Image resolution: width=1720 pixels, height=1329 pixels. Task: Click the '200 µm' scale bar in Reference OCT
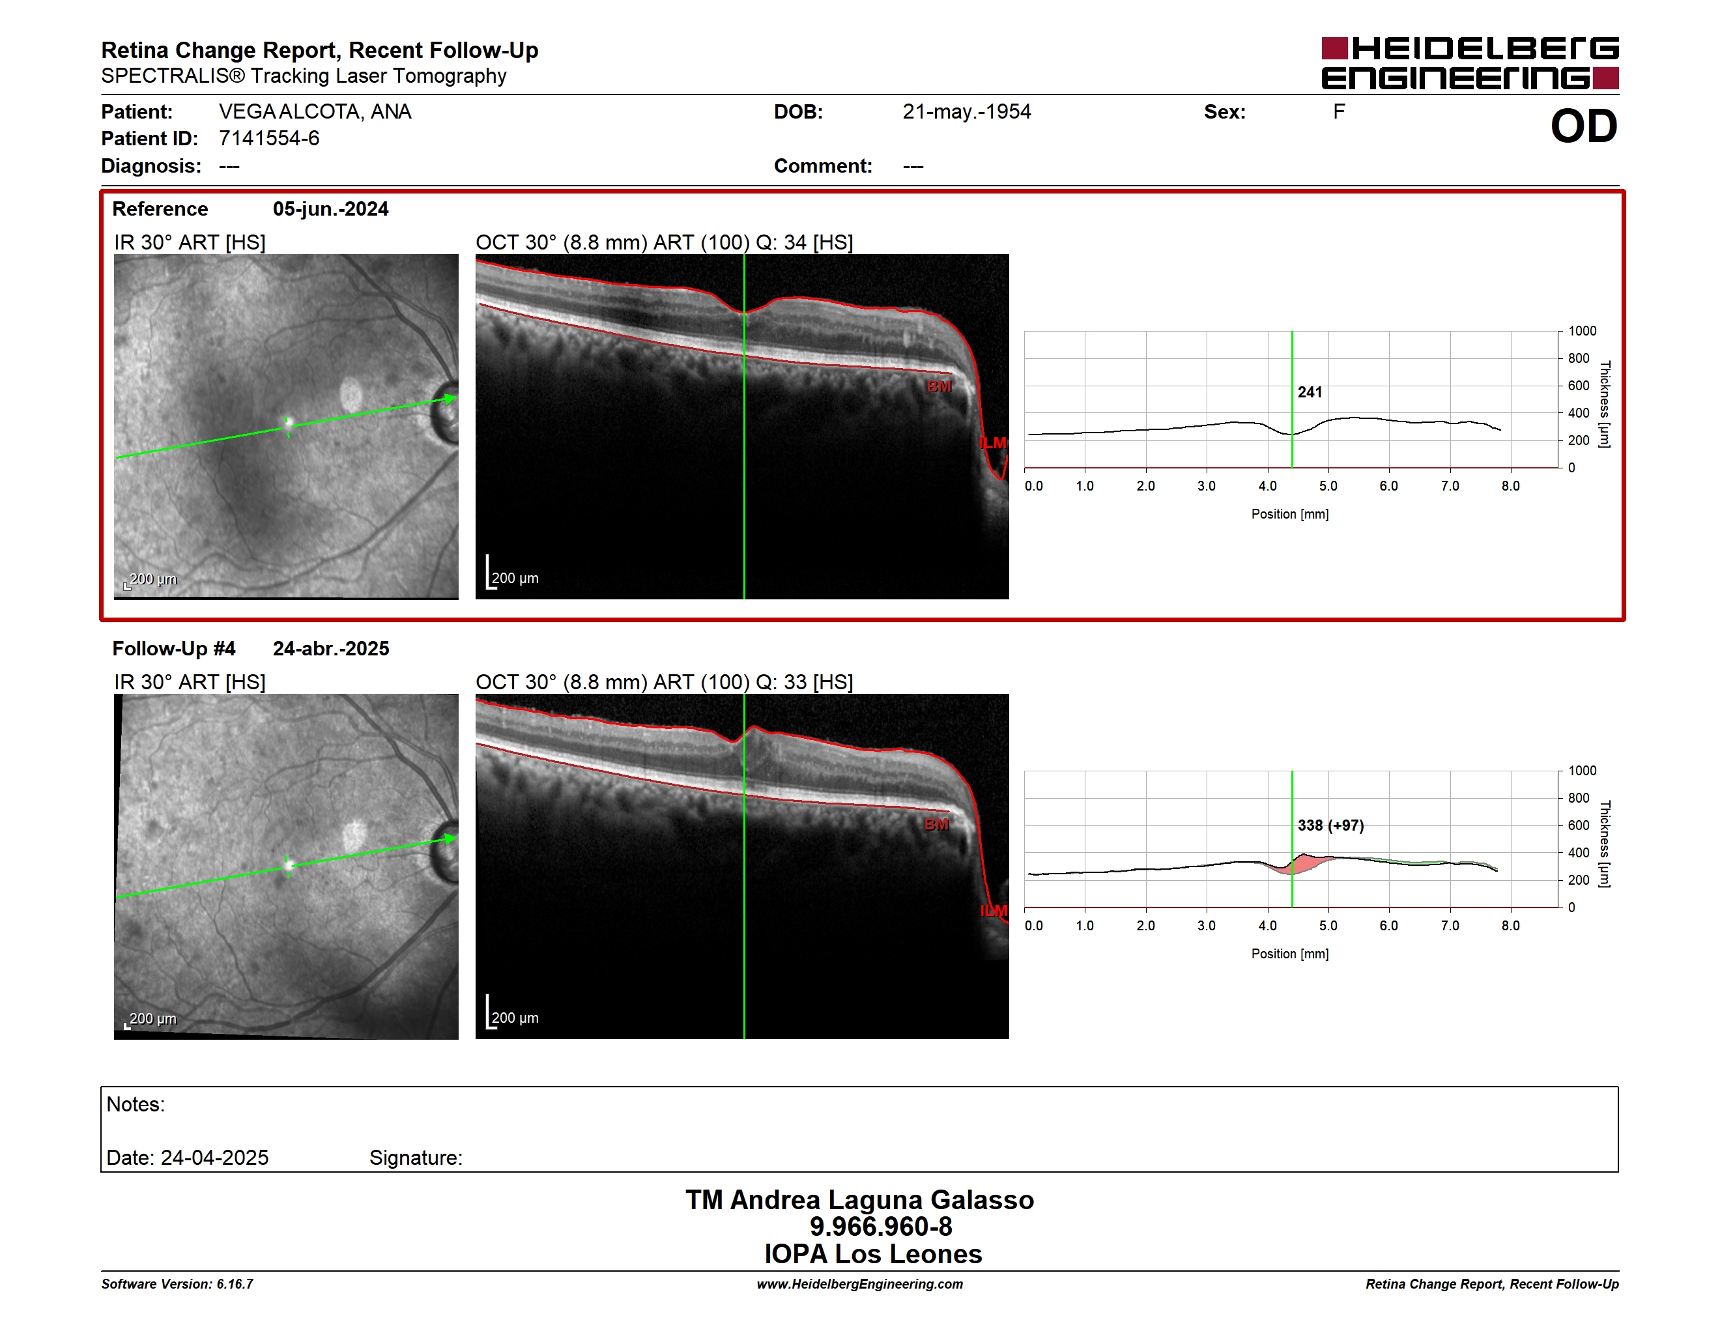[513, 574]
